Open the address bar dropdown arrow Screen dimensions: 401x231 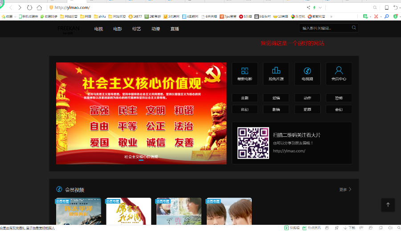[320, 8]
